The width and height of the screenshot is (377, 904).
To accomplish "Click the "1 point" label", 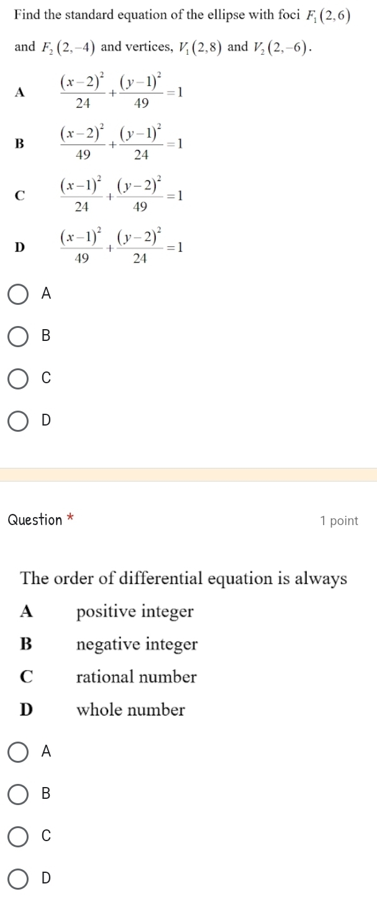I will 339,521.
